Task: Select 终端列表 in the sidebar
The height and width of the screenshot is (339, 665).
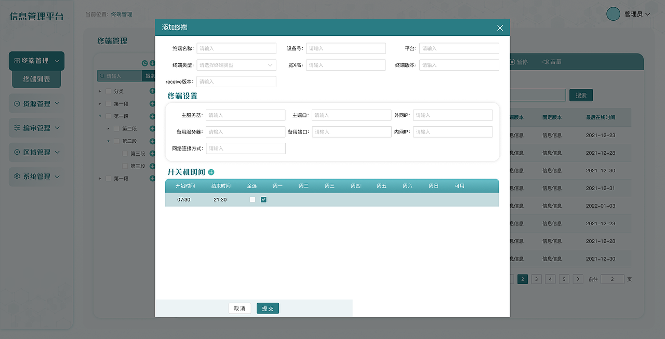Action: (36, 79)
